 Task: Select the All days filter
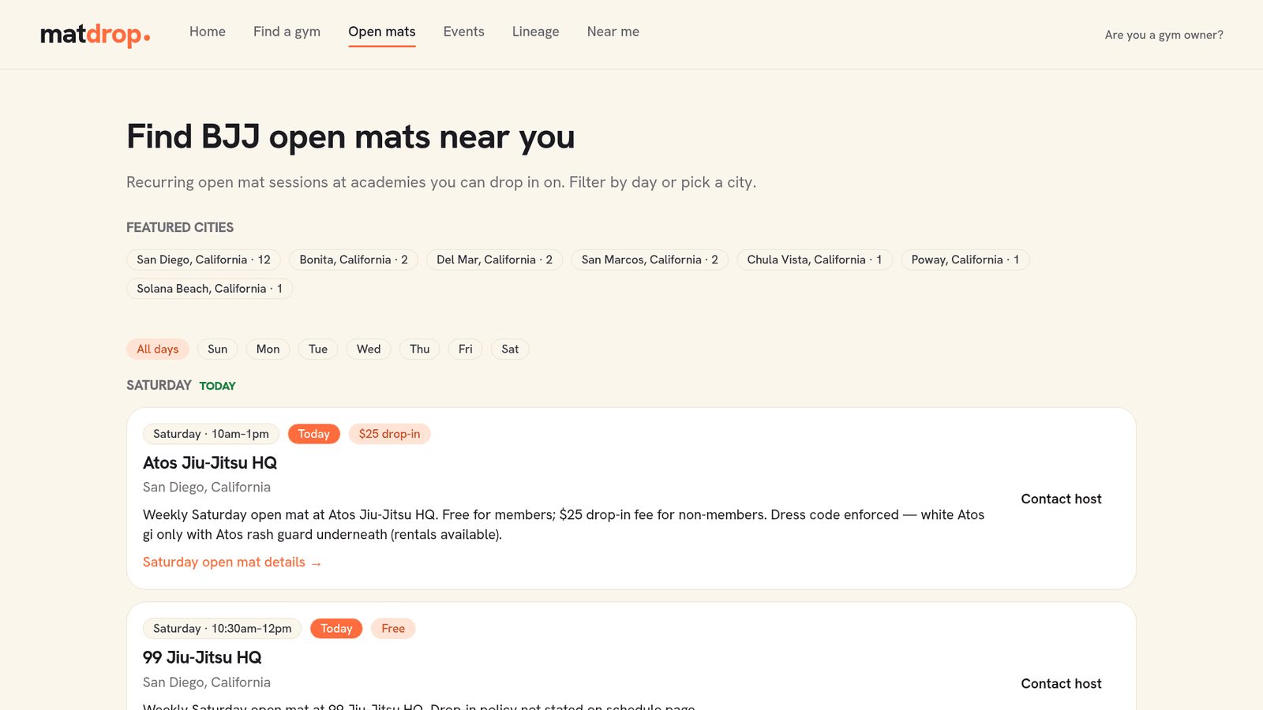(x=158, y=349)
